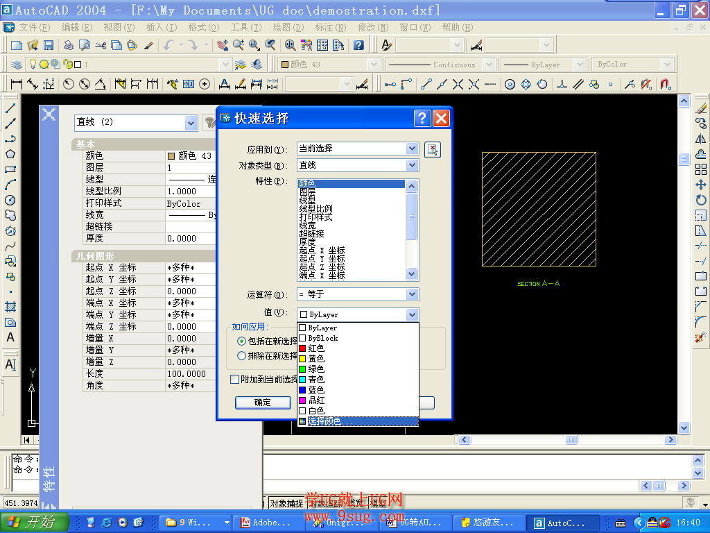Click the Object Snap Settings magnet icon
This screenshot has width=710, height=533.
tap(665, 84)
